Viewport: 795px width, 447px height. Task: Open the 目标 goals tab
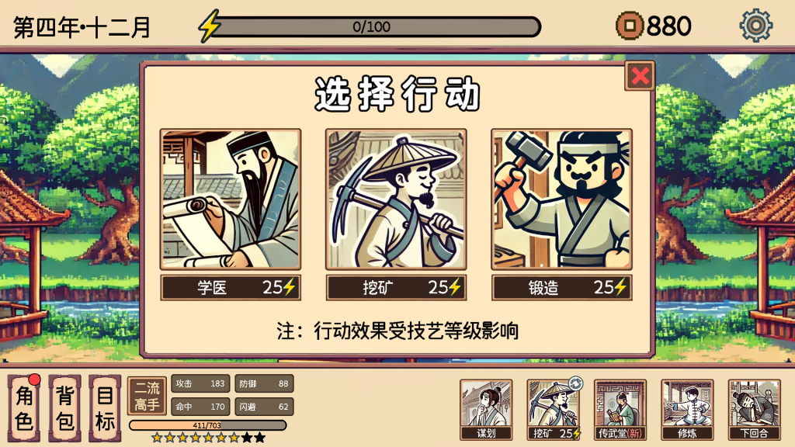[105, 408]
